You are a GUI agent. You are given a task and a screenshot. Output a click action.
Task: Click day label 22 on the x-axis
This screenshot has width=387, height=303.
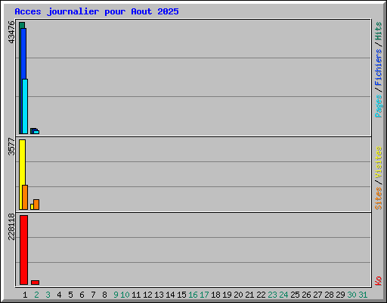click(261, 295)
